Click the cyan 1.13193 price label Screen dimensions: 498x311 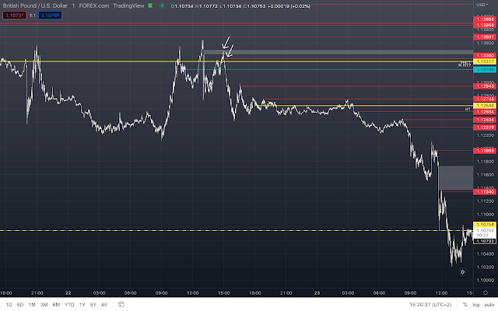click(485, 69)
